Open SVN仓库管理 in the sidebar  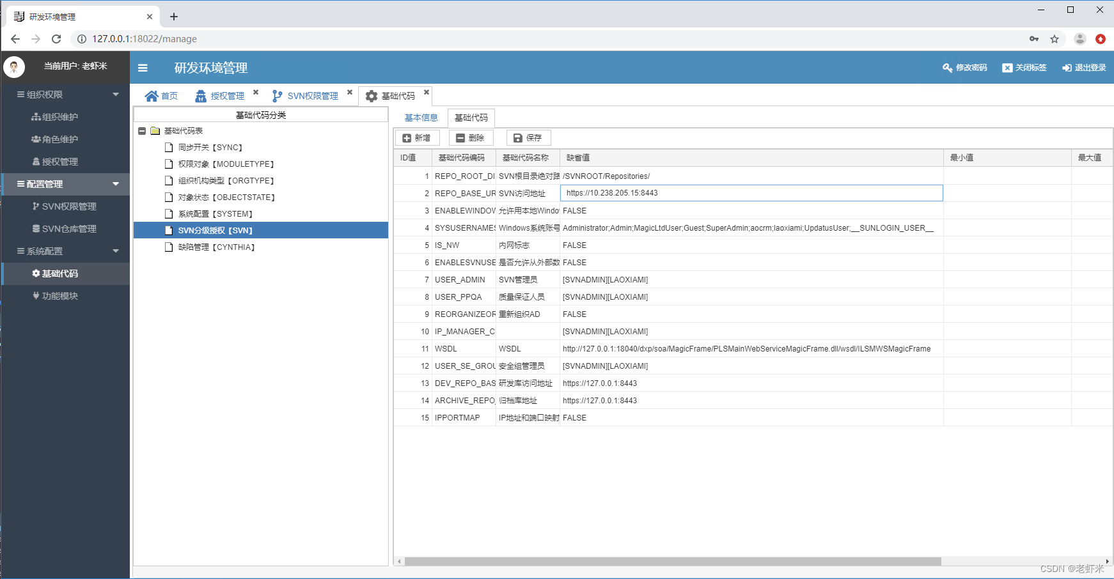point(64,229)
